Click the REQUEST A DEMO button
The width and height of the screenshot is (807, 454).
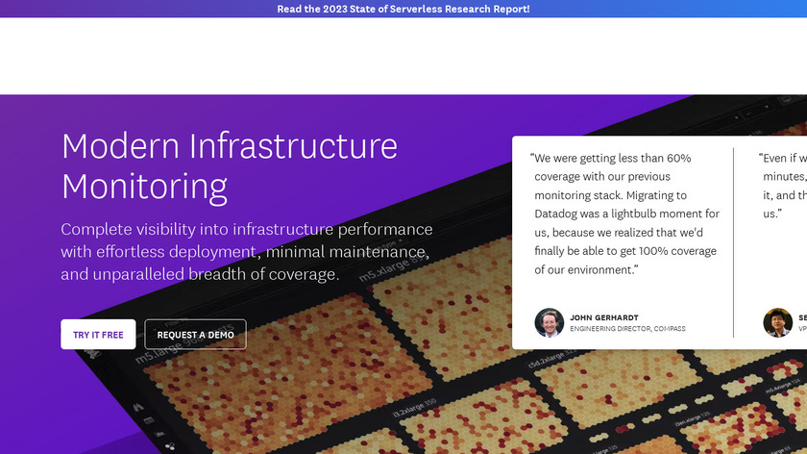[196, 335]
